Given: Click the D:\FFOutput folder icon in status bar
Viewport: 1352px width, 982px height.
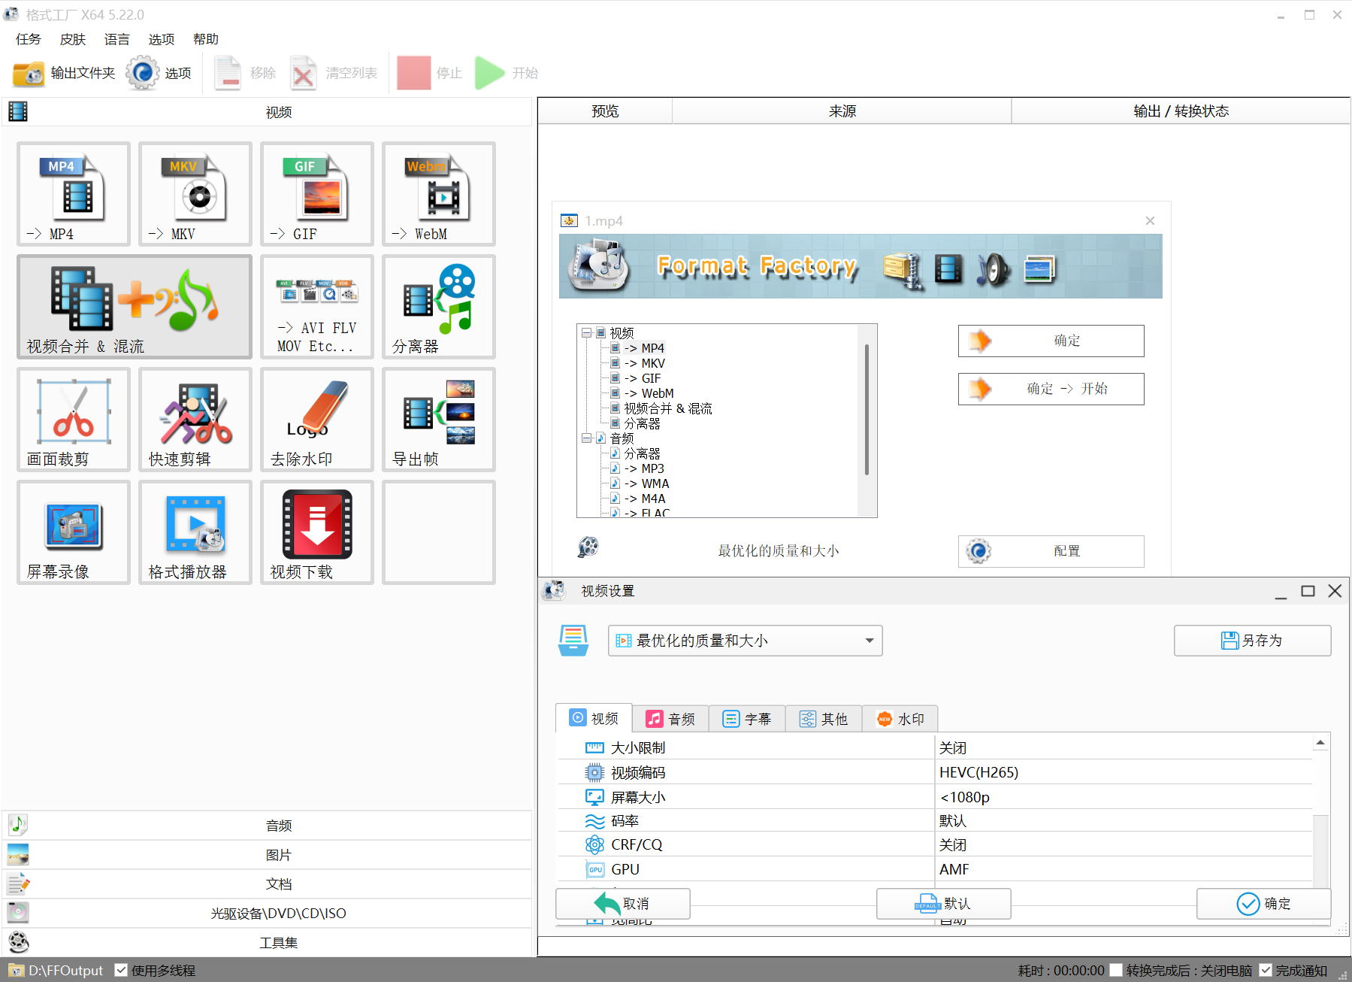Looking at the screenshot, I should [x=16, y=970].
